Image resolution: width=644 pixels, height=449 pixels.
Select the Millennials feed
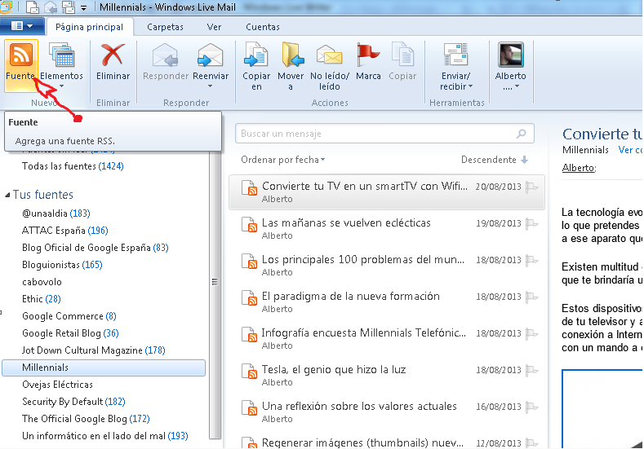(x=104, y=368)
